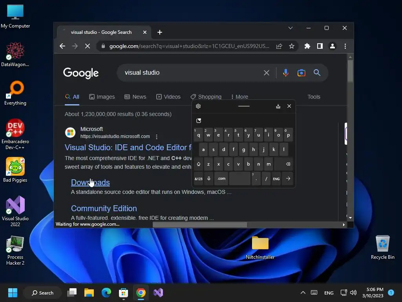The width and height of the screenshot is (402, 302).
Task: Share this page via address bar icon
Action: [x=279, y=46]
